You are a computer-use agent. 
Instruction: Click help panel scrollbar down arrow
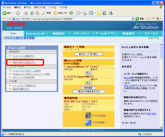pos(161,127)
